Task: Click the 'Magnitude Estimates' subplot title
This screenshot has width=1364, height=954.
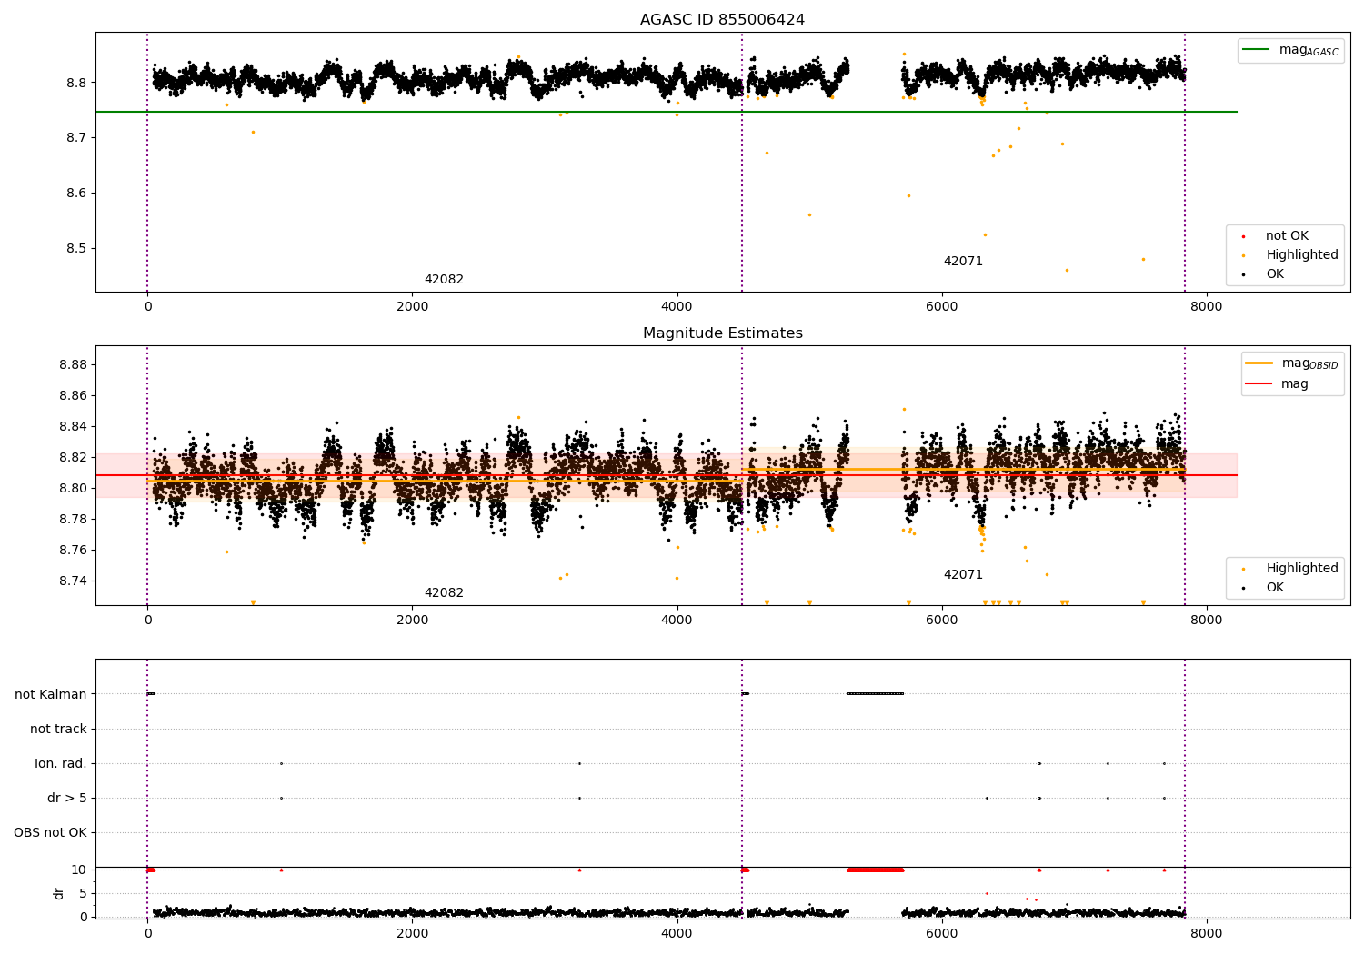Action: click(x=722, y=333)
